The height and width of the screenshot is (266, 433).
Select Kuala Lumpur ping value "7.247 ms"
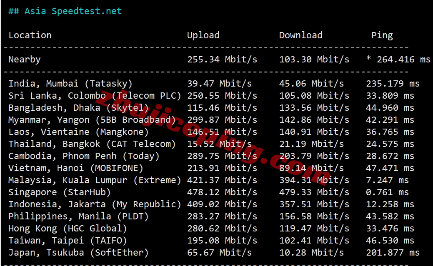pyautogui.click(x=388, y=181)
